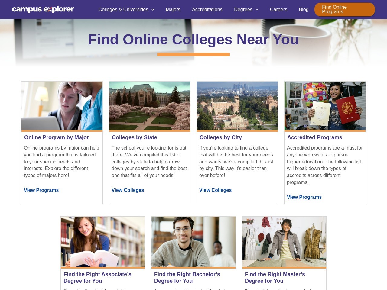Expand the Colleges & Universities dropdown
Image resolution: width=387 pixels, height=290 pixels.
click(126, 9)
